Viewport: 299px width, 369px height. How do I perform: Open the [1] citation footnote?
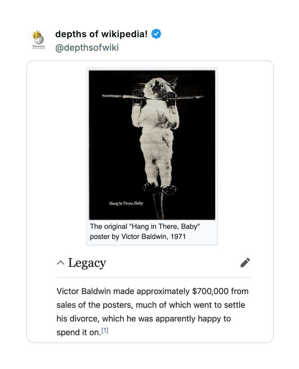pos(105,331)
